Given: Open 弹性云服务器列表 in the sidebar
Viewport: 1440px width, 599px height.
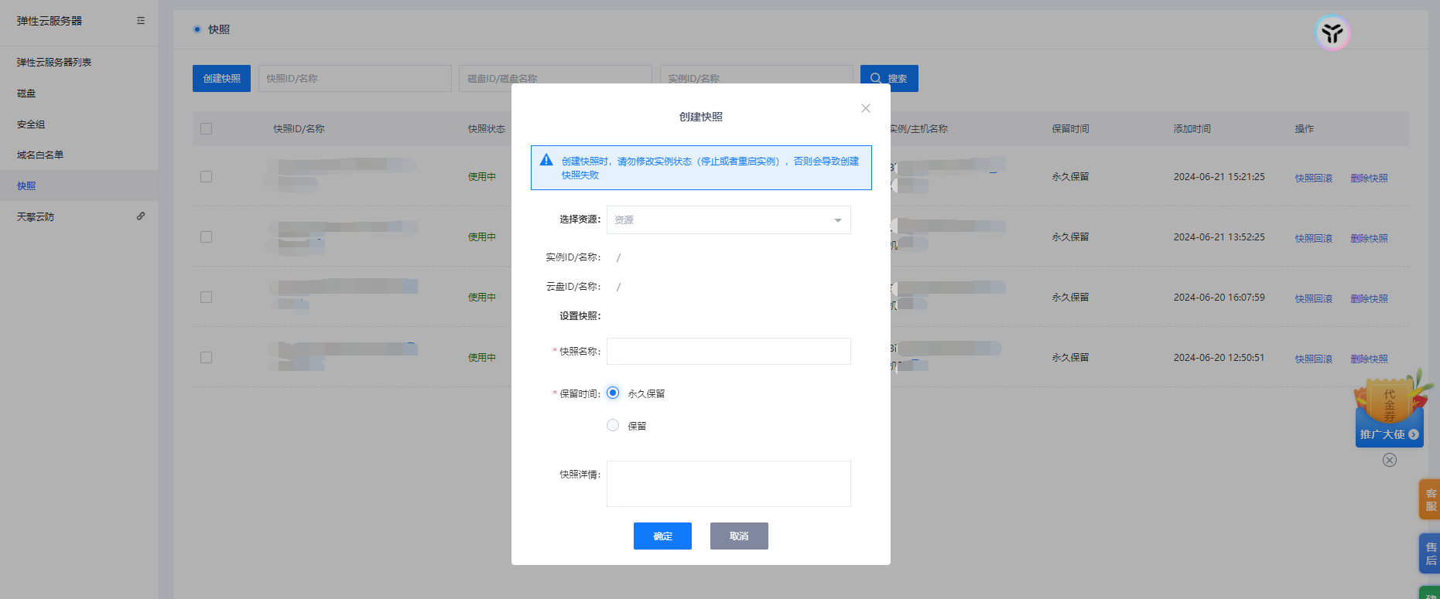Looking at the screenshot, I should pyautogui.click(x=54, y=63).
